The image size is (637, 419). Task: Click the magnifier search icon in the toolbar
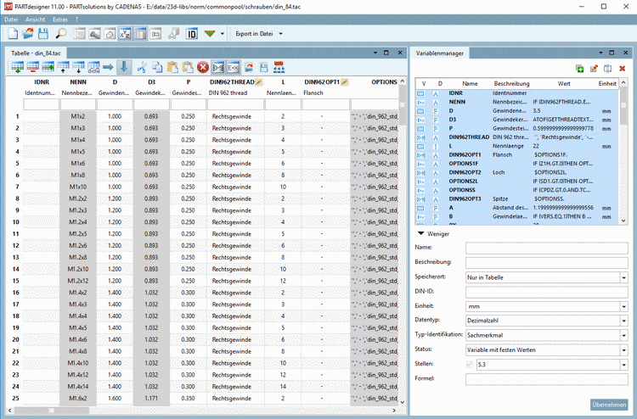(61, 34)
